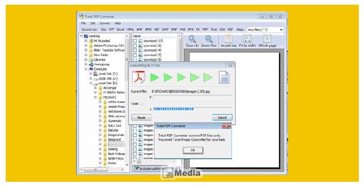Toggle the Include subfolders button
Viewport: 364px width, 187px height.
(150, 169)
